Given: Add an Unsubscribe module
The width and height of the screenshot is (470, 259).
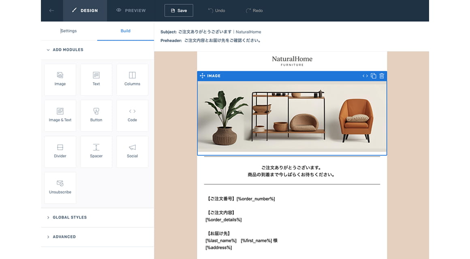Looking at the screenshot, I should click(x=60, y=187).
